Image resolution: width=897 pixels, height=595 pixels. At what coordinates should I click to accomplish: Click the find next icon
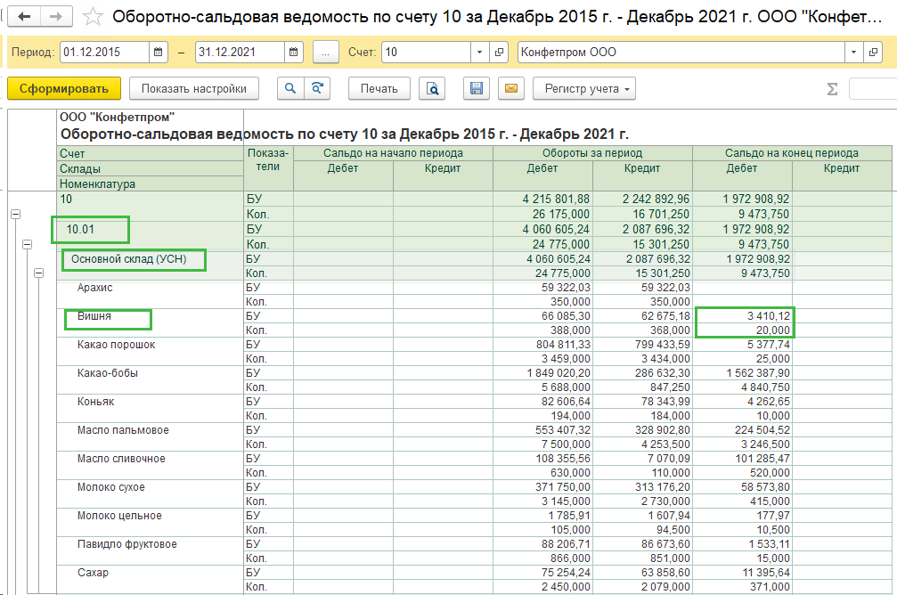[317, 89]
